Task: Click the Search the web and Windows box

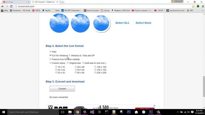Action: (33, 112)
